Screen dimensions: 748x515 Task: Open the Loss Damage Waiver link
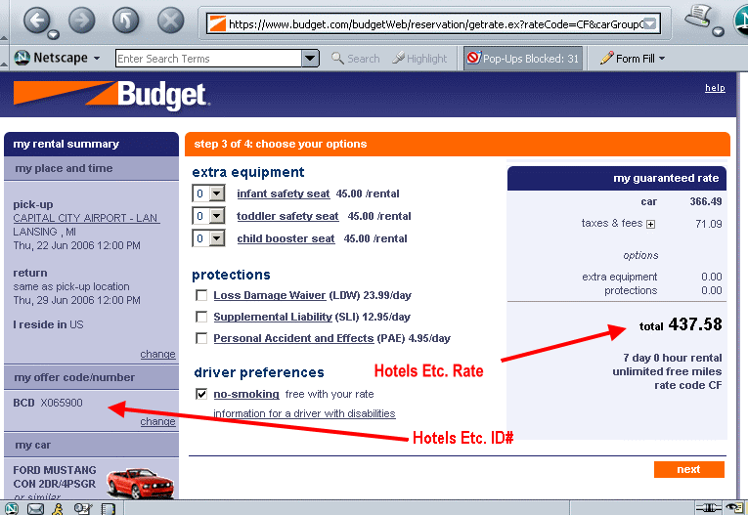270,295
